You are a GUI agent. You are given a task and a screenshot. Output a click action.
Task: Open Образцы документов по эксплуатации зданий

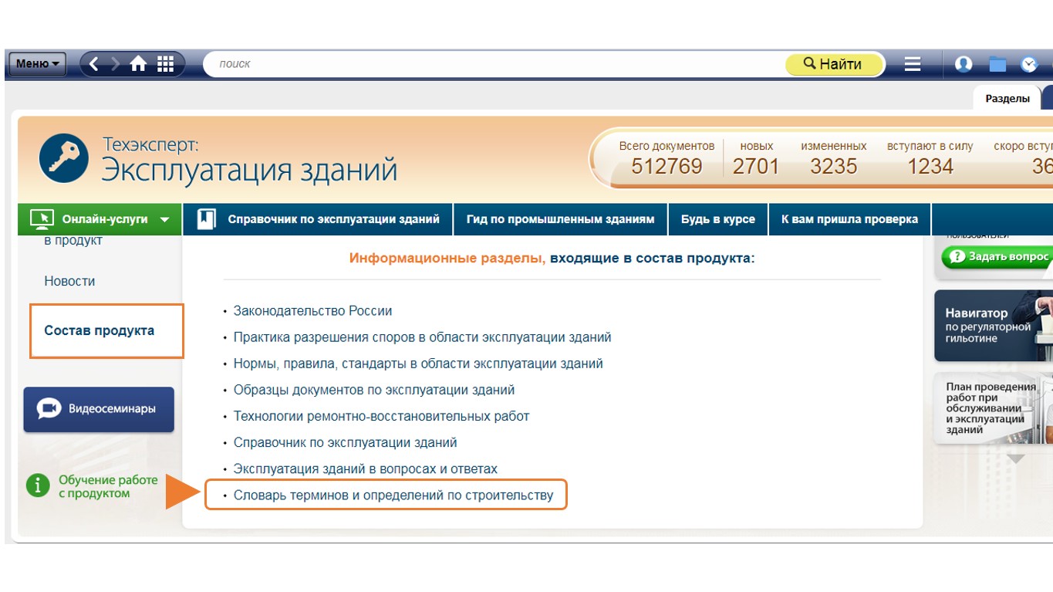[374, 390]
